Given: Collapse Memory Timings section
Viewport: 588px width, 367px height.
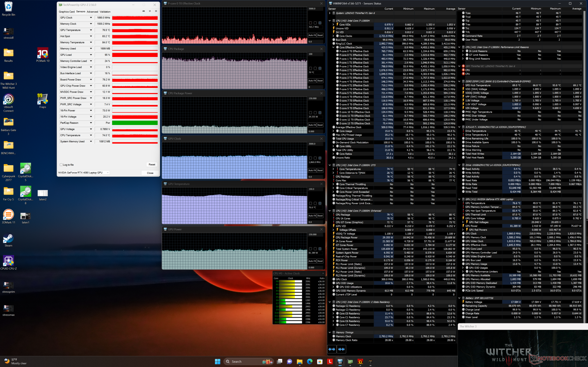Looking at the screenshot, I should coord(330,332).
